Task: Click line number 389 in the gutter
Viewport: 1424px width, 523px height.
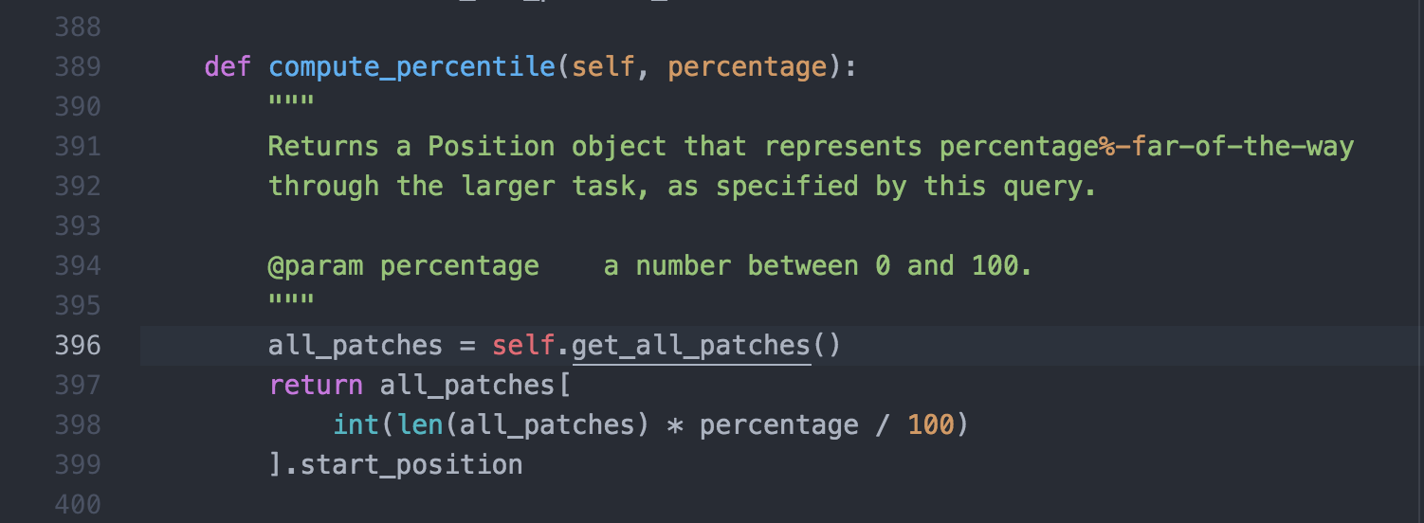Action: click(78, 67)
